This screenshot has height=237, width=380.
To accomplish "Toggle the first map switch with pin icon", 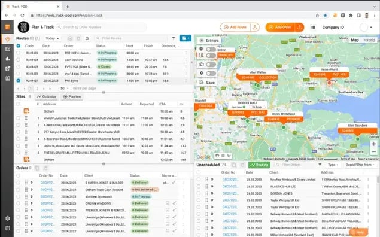I will (211, 49).
